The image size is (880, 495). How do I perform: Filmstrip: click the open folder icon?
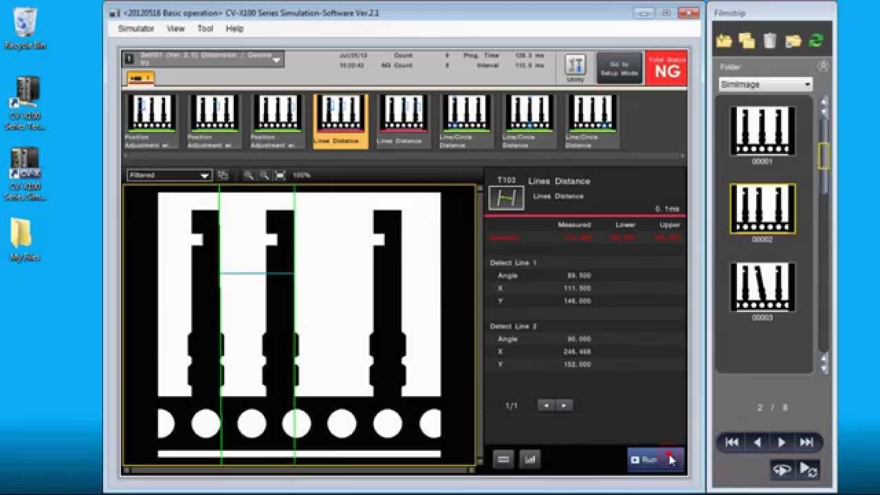coord(724,41)
